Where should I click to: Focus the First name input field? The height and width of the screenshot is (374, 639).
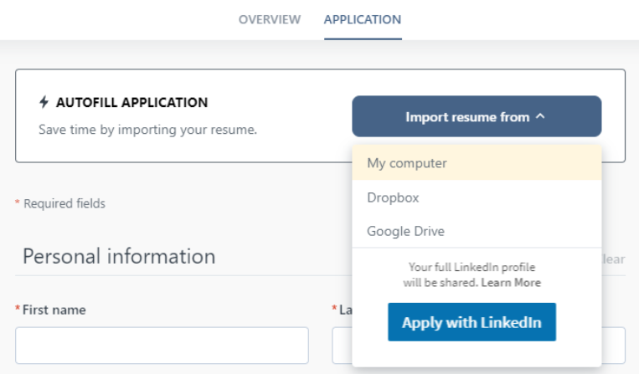click(x=162, y=345)
